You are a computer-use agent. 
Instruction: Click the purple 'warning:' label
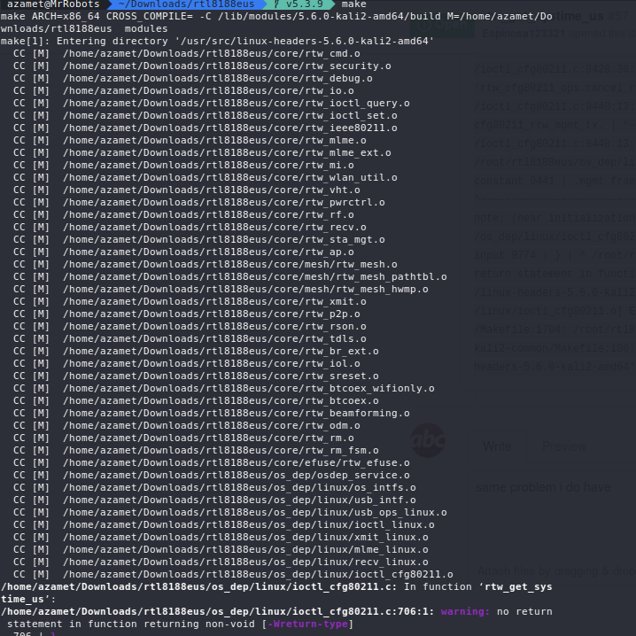click(465, 612)
